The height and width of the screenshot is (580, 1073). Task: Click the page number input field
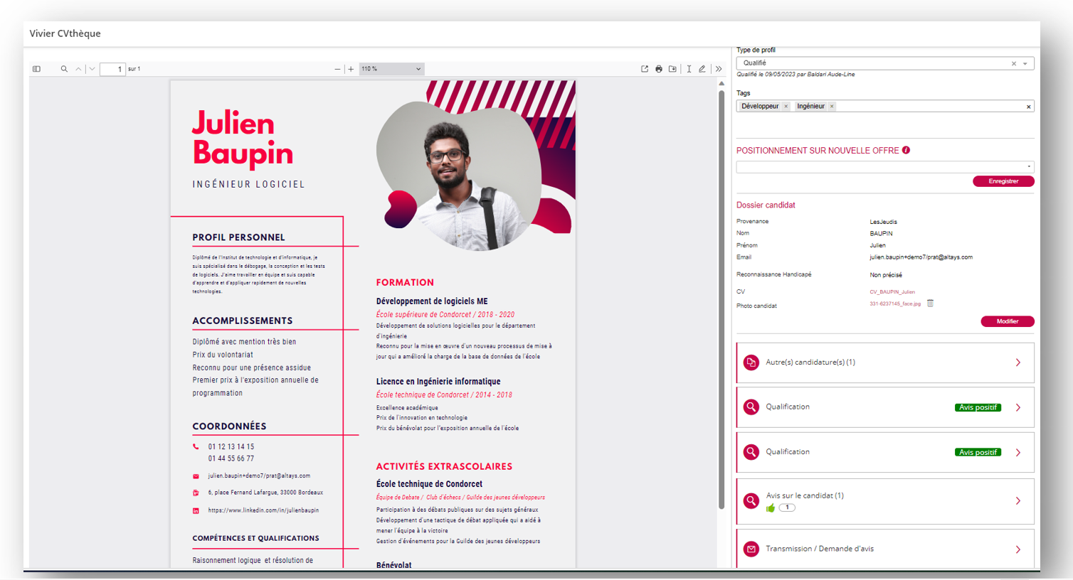coord(112,69)
